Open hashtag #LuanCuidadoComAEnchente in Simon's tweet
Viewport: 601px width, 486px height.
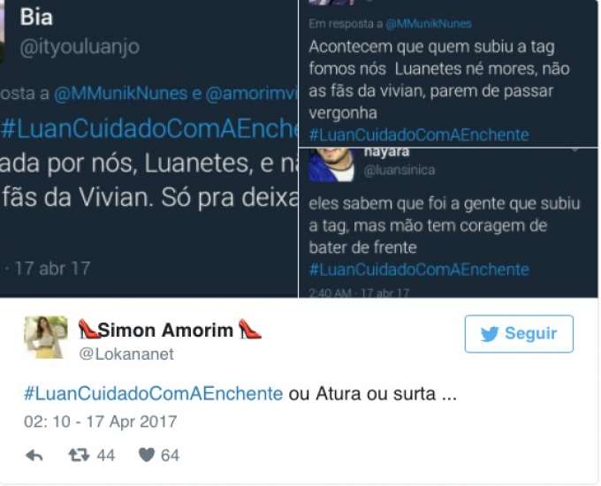coord(153,393)
